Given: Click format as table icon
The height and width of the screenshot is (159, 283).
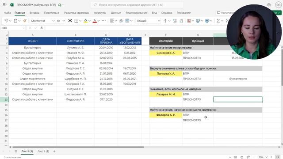Looking at the screenshot, I should click(x=198, y=21).
